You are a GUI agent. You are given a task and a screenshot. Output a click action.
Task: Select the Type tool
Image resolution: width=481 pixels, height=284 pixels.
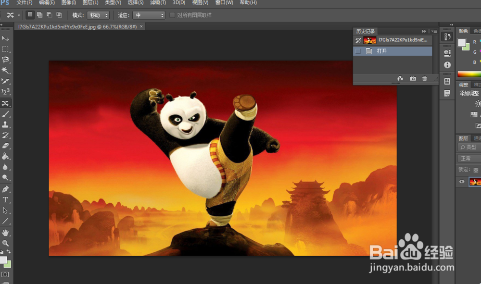pos(5,200)
